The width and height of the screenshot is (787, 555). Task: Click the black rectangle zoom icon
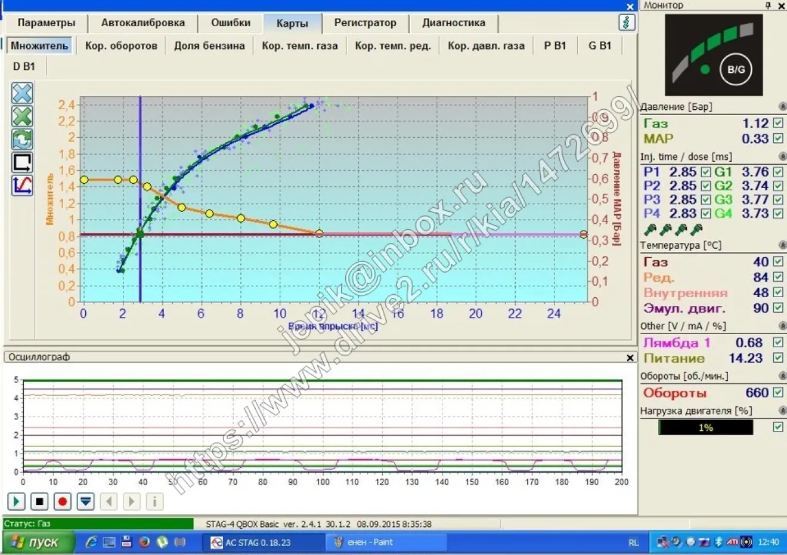pyautogui.click(x=22, y=162)
